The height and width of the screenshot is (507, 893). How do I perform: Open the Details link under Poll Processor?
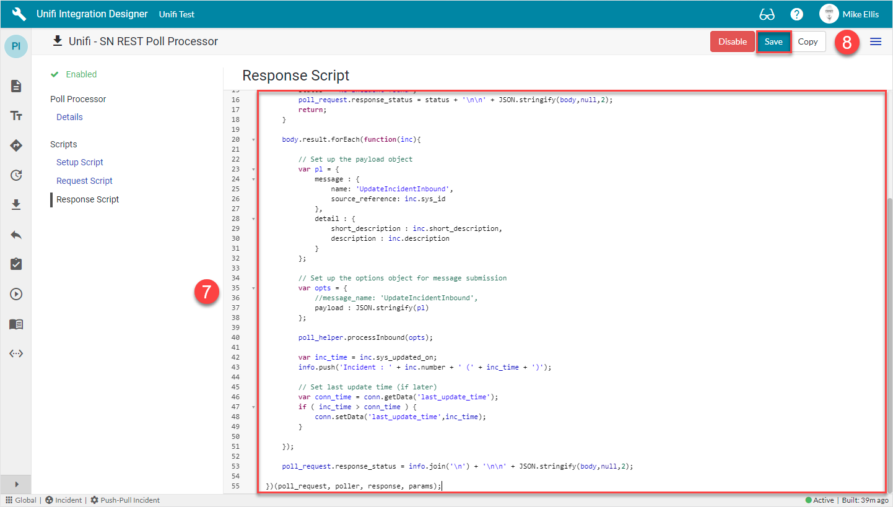pos(69,117)
